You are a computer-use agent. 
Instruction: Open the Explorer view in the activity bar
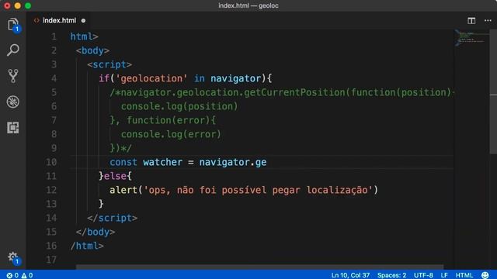13,24
